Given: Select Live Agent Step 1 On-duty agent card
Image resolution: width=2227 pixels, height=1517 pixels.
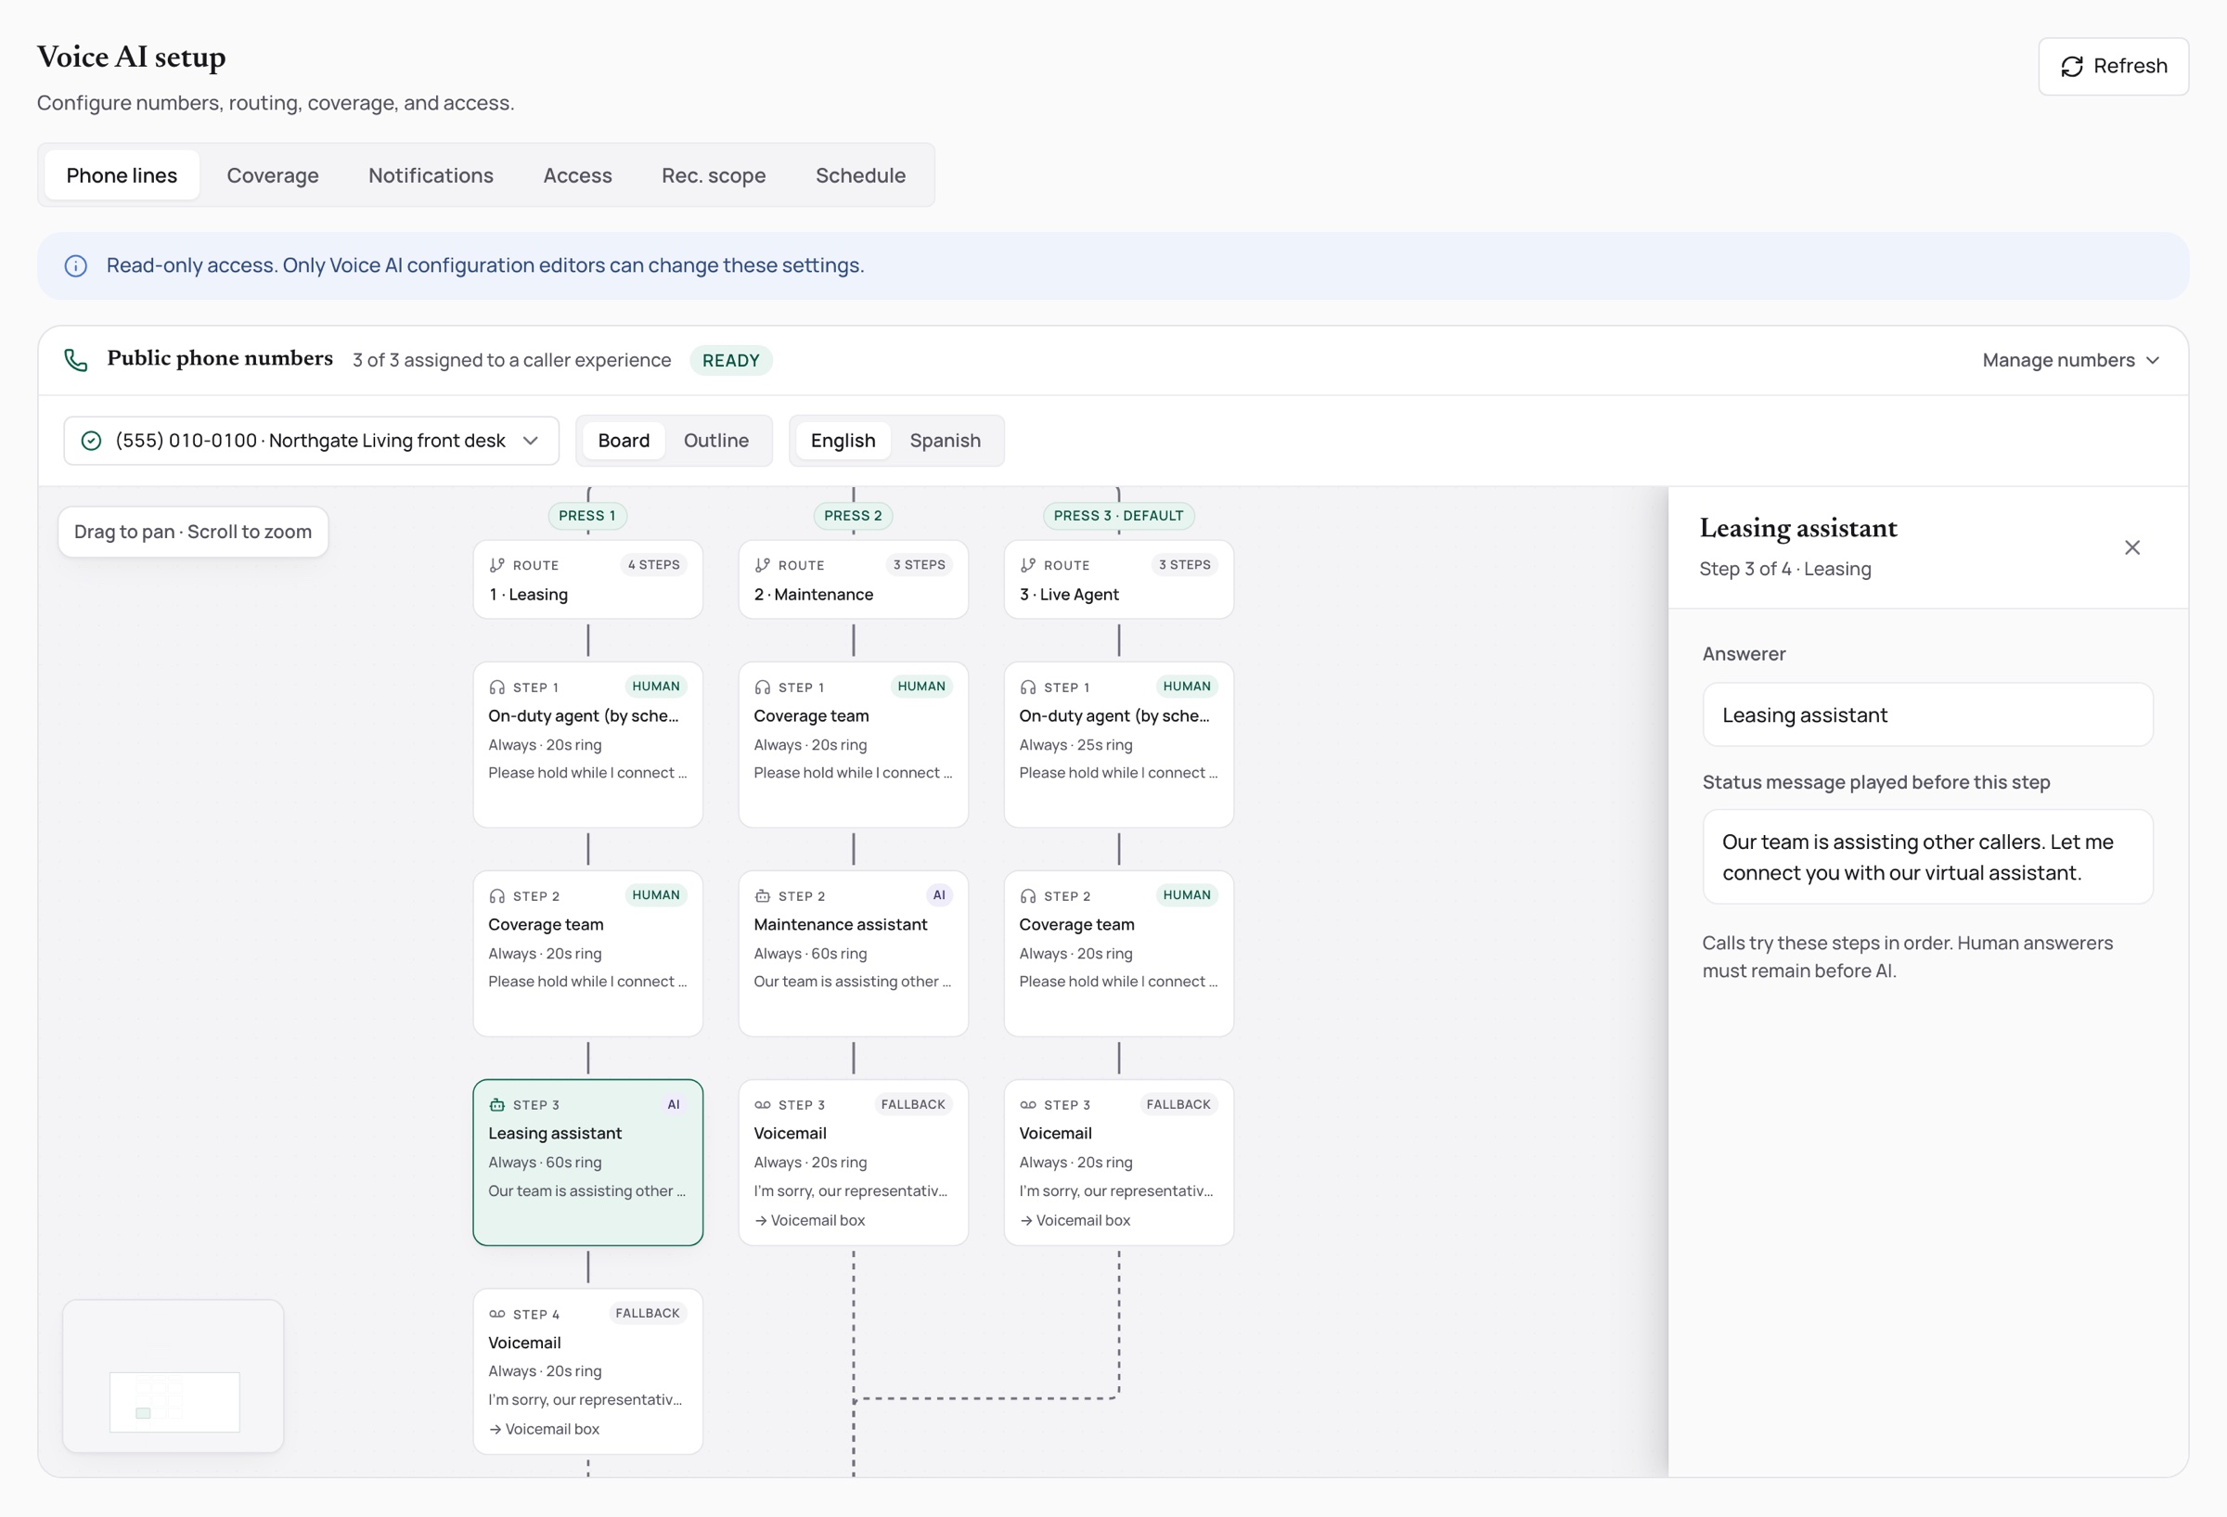Looking at the screenshot, I should [1118, 745].
